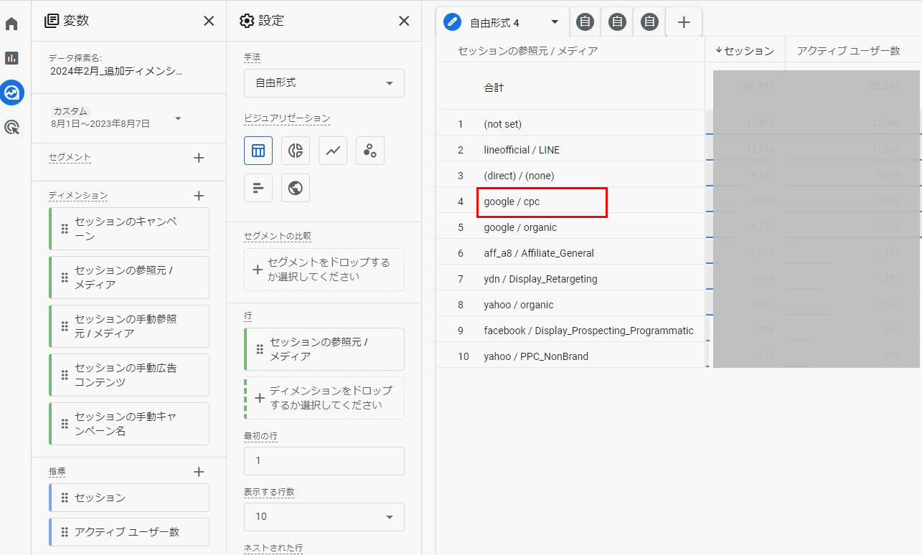The height and width of the screenshot is (555, 922).
Task: Click the yahoo / organic row
Action: [570, 305]
